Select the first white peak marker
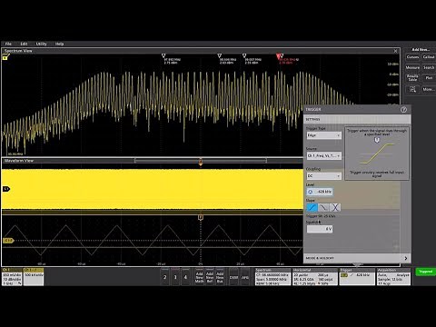 (x=163, y=55)
